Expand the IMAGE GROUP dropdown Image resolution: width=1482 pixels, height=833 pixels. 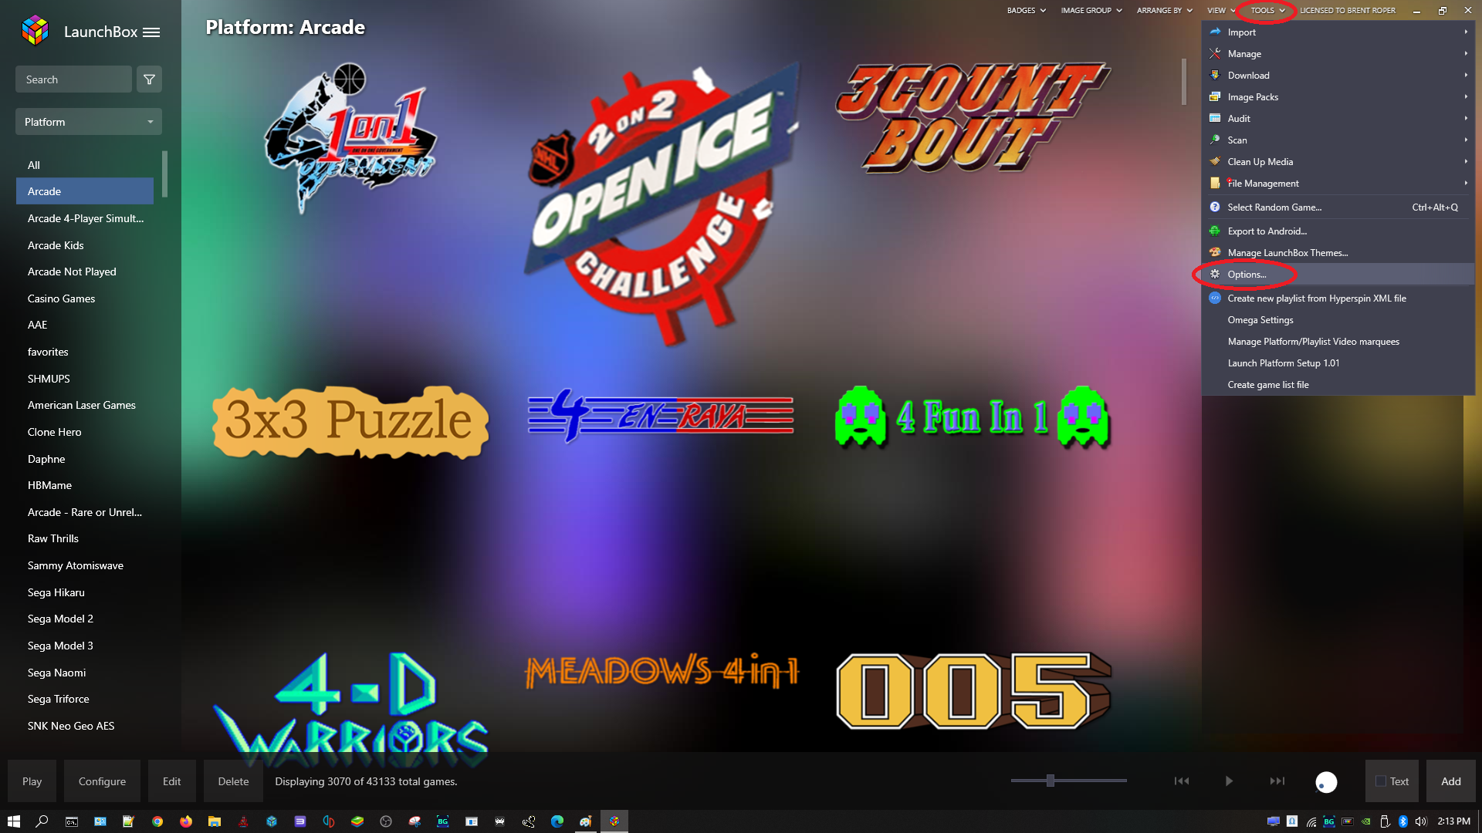click(x=1091, y=10)
